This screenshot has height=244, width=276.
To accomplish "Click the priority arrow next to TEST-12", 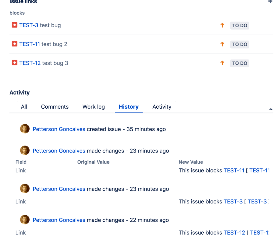I will [x=222, y=63].
